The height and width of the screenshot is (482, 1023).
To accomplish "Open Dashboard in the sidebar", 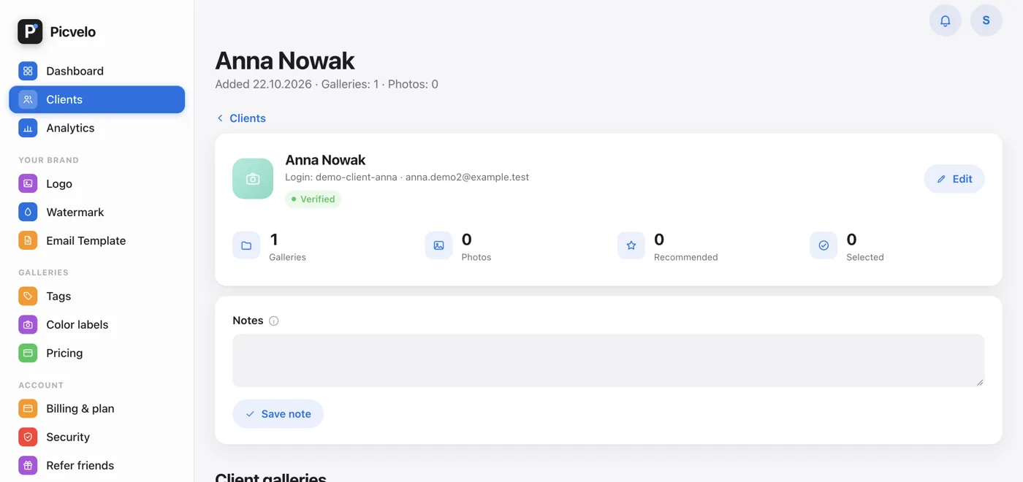I will click(x=96, y=71).
